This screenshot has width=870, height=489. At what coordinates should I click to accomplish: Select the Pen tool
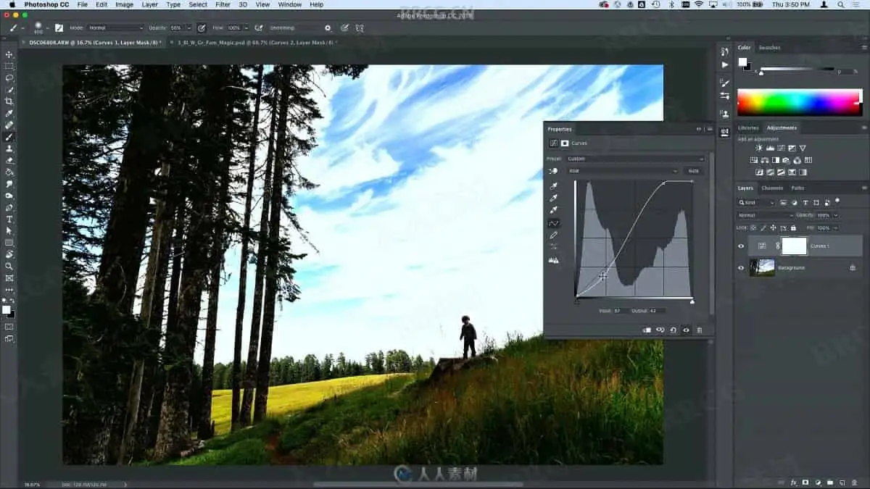[x=9, y=207]
